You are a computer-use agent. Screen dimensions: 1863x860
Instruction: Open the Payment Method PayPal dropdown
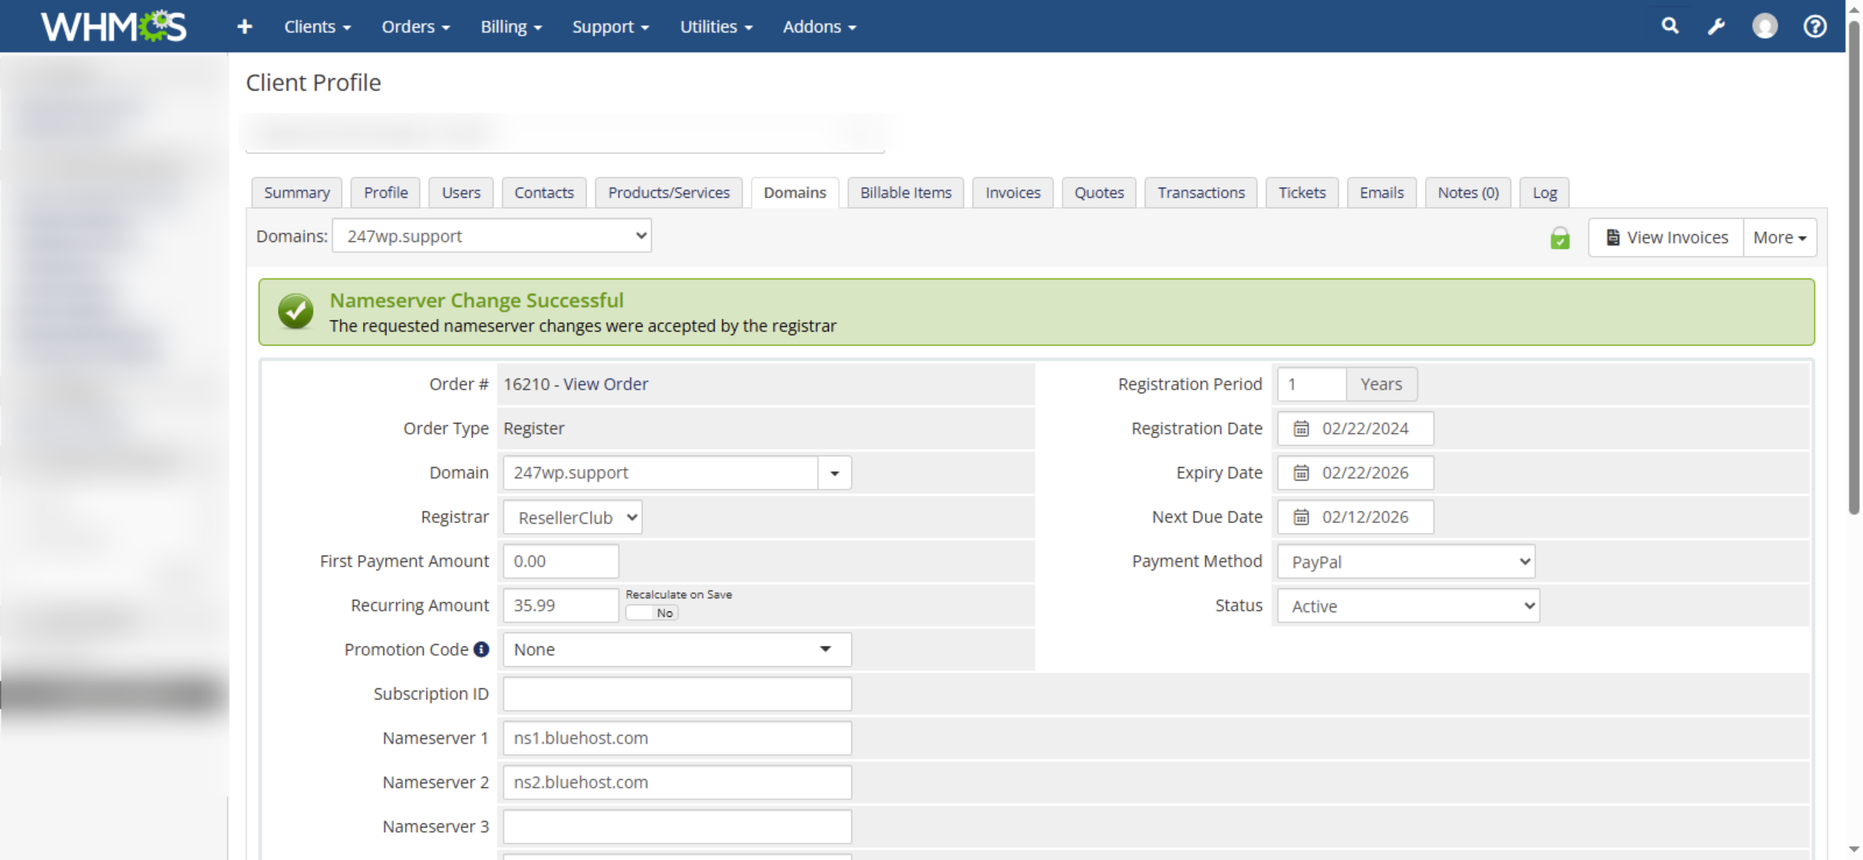[1406, 562]
